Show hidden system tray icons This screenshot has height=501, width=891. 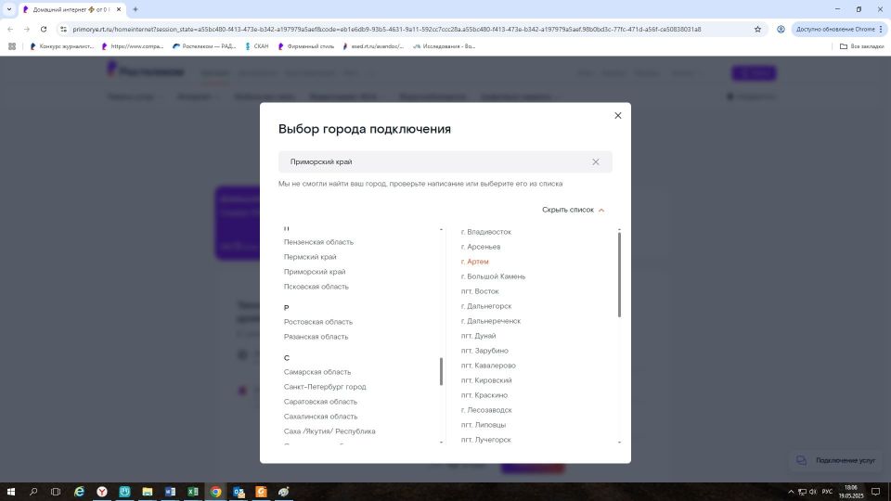791,492
